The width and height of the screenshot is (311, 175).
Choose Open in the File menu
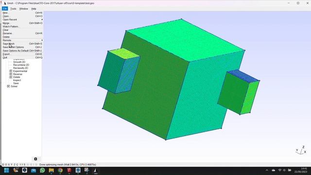tap(22, 16)
